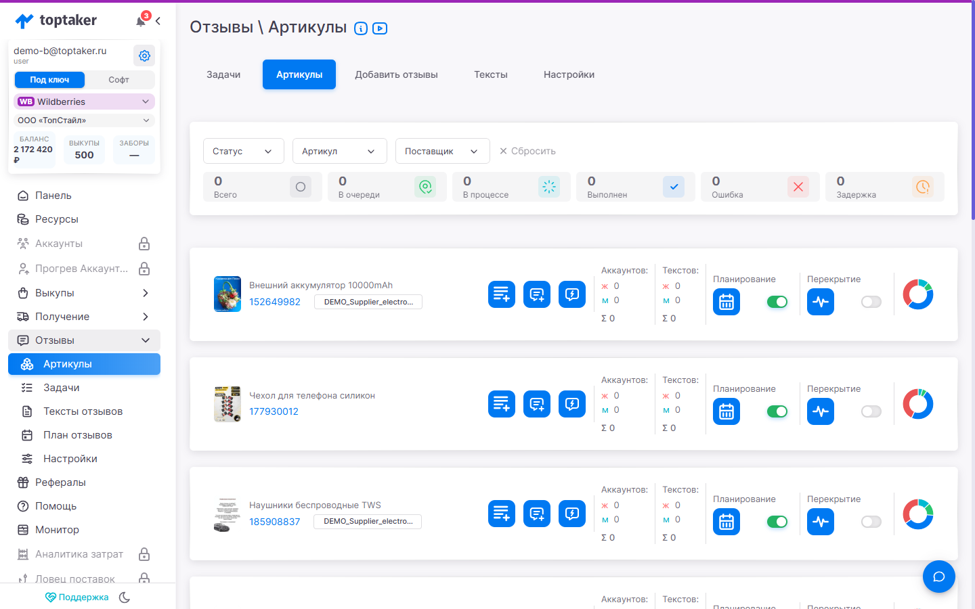Screen dimensions: 975x609
Task: Disable Планирование toggle for Чехол для телефона
Action: click(777, 411)
